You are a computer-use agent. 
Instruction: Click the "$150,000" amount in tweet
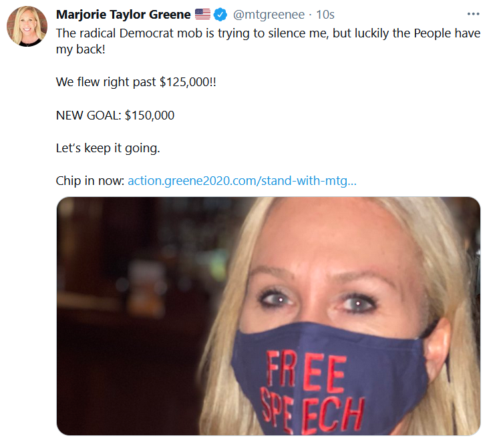[150, 116]
